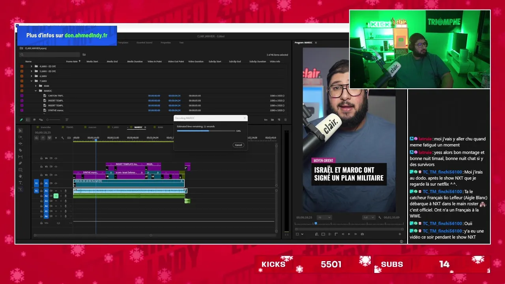
Task: Collapse the MAROC bin
Action: [x=36, y=91]
